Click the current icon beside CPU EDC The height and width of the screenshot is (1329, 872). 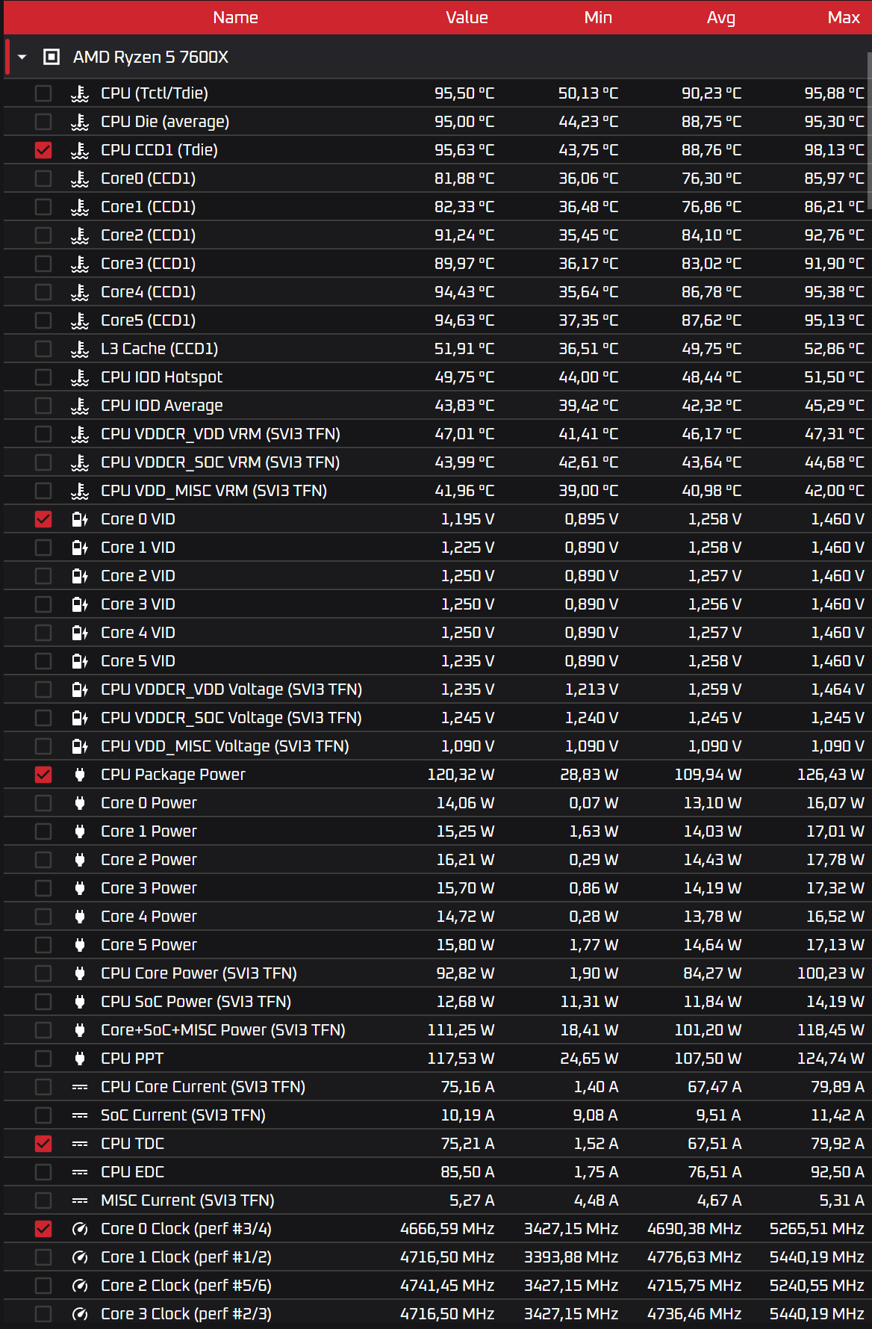80,1172
